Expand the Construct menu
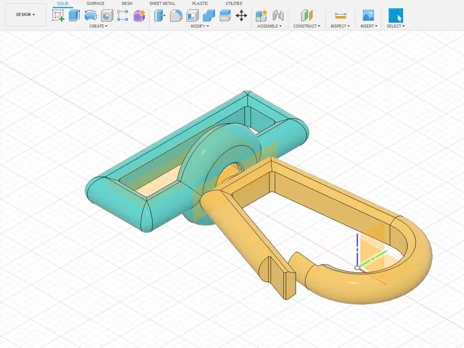Viewport: 464px width, 348px height. point(306,26)
